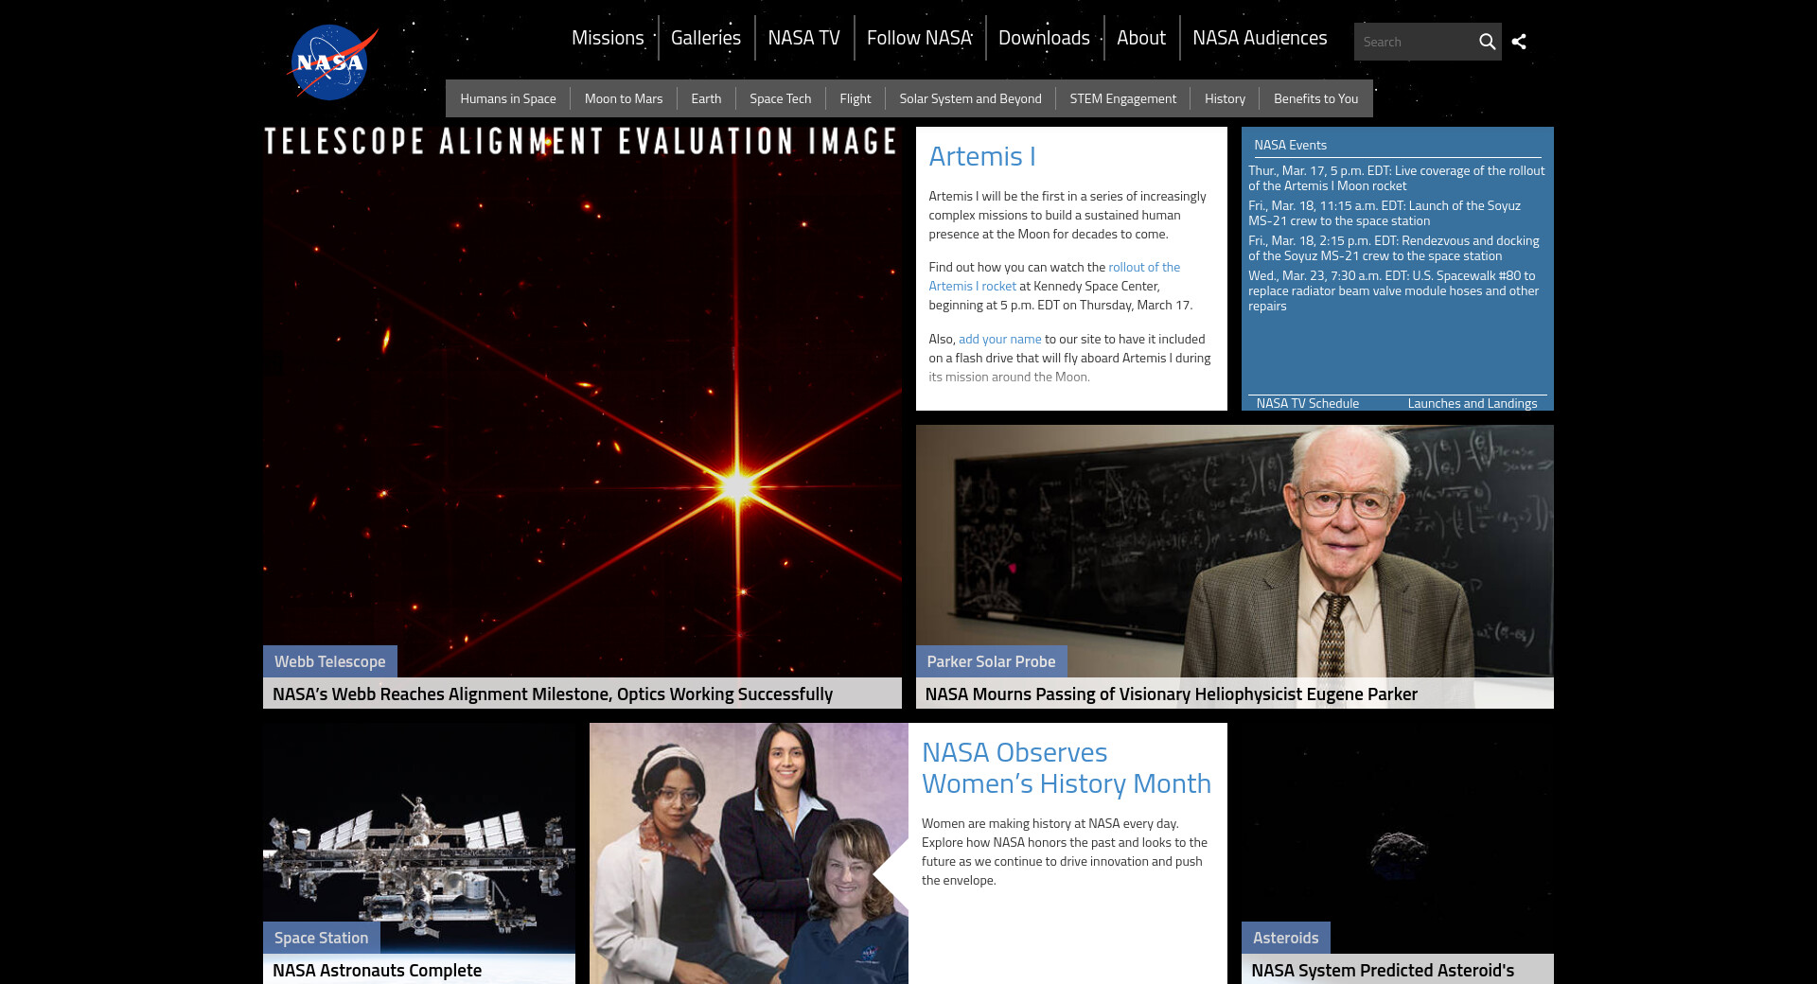This screenshot has height=984, width=1817.
Task: Go to NASA TV
Action: coord(804,38)
